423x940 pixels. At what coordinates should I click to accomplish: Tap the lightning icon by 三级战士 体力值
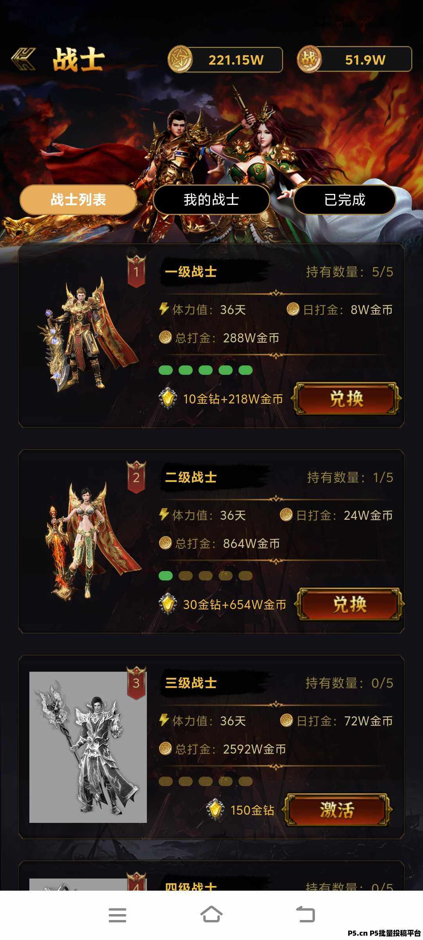[x=164, y=720]
